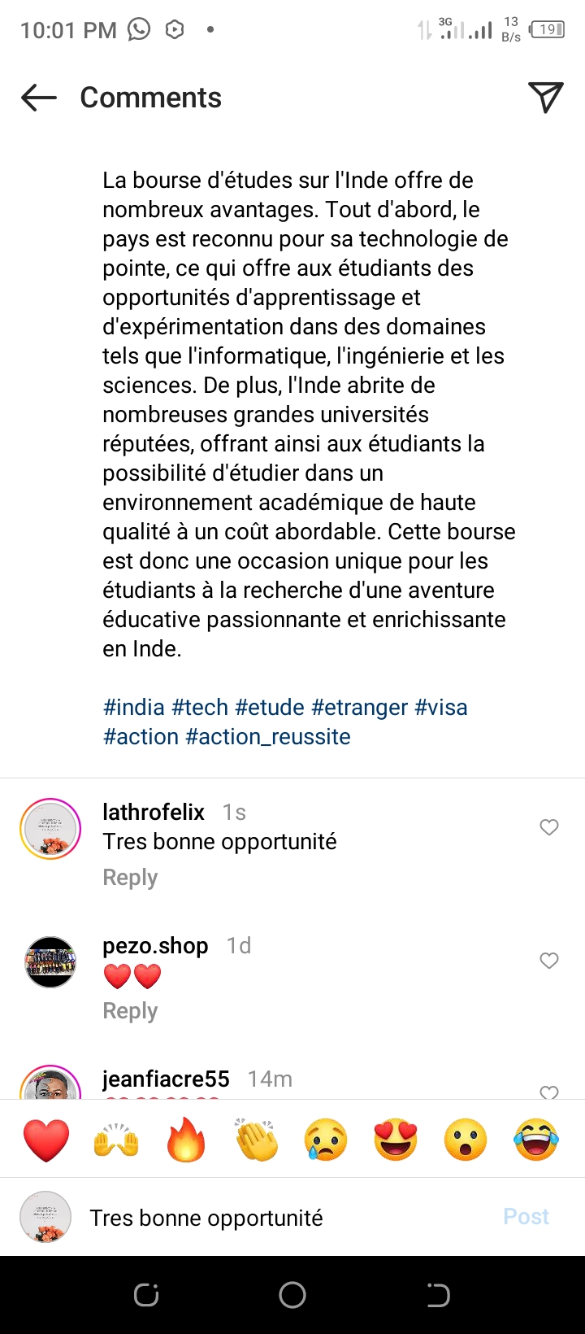Insert the red heart emoji reaction
The image size is (585, 1334).
(46, 1139)
